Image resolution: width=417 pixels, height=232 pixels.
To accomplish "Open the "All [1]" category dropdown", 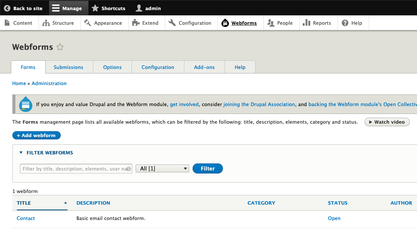I will coord(162,168).
